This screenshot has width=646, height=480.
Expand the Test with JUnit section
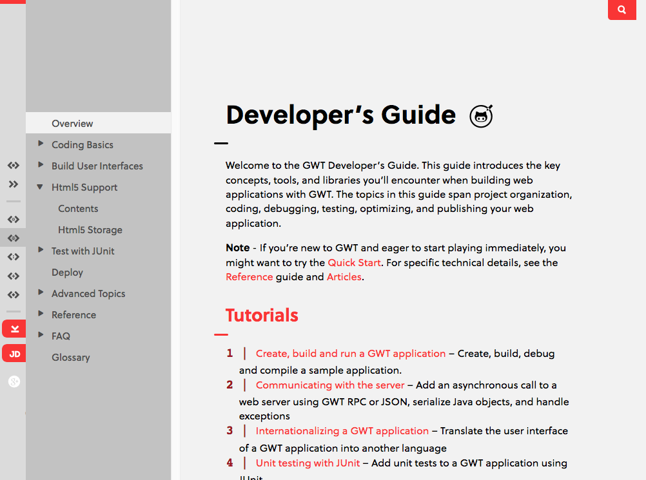(x=41, y=251)
